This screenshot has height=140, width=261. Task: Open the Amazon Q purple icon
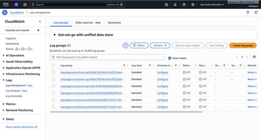(16, 5)
